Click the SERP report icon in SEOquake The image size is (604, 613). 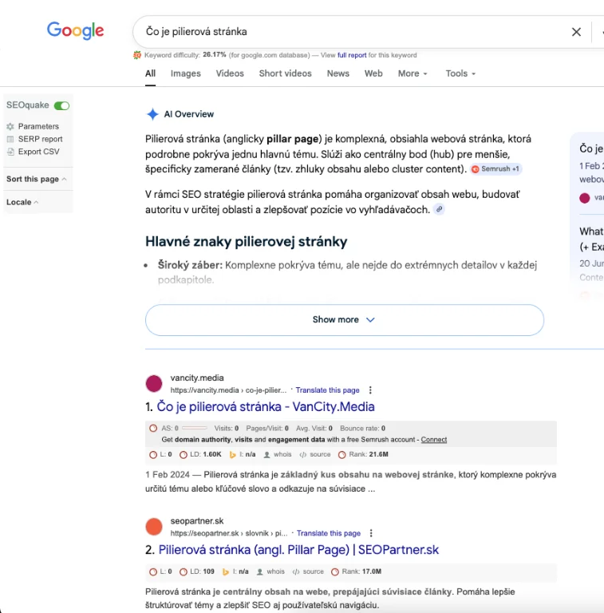[10, 139]
